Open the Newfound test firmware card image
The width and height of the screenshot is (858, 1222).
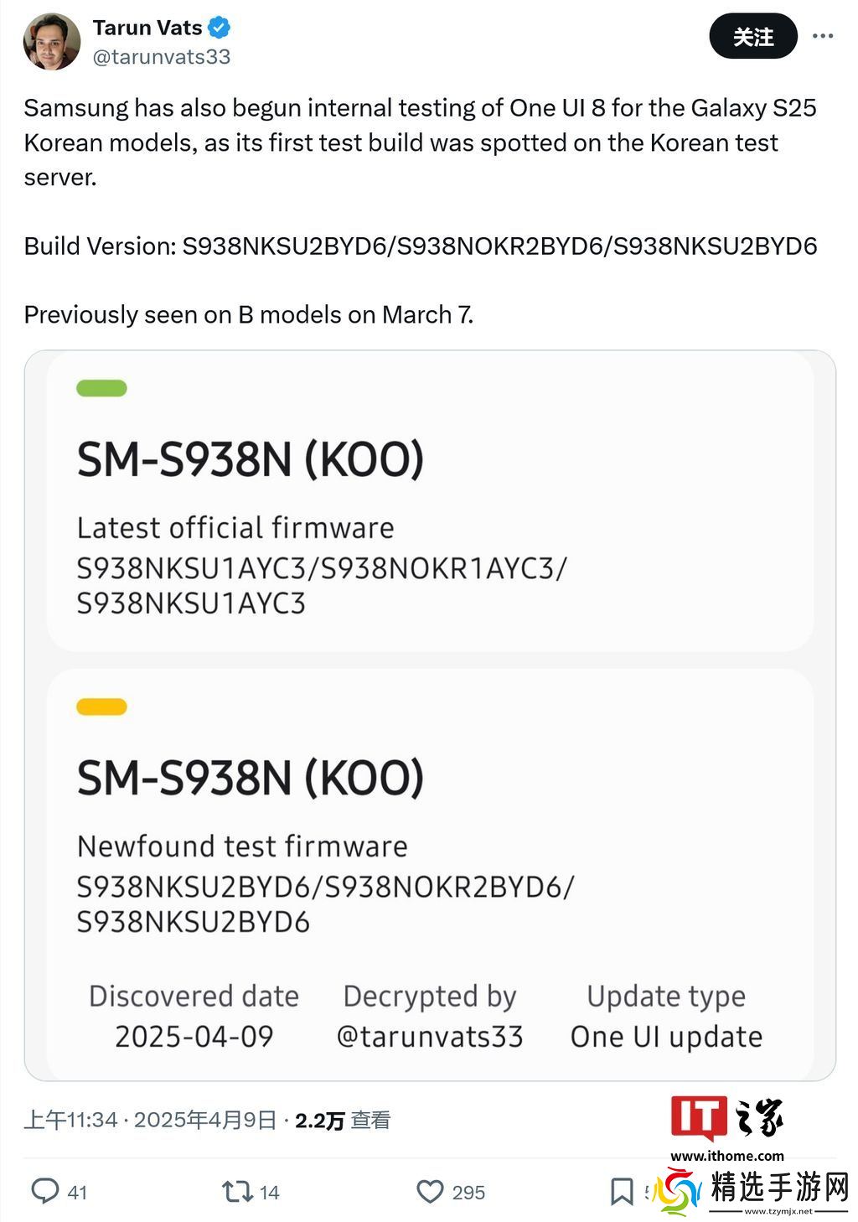429,872
